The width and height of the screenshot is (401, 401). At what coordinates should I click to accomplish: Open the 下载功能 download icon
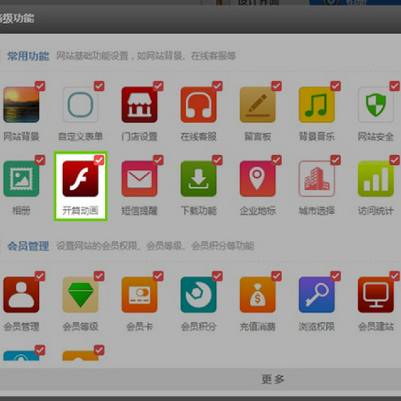pos(198,178)
